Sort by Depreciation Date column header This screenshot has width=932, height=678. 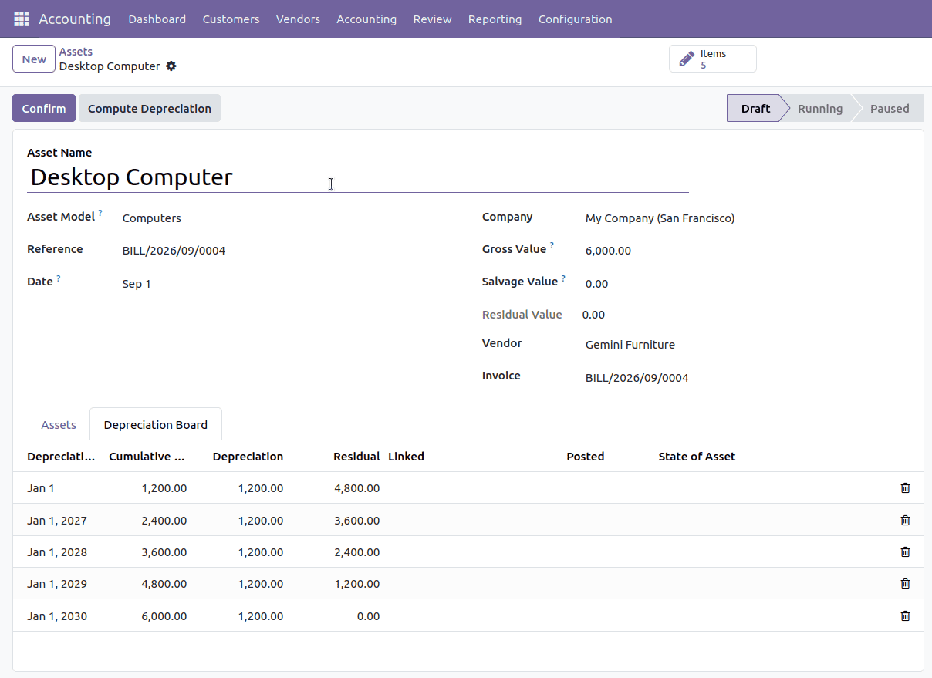(61, 457)
